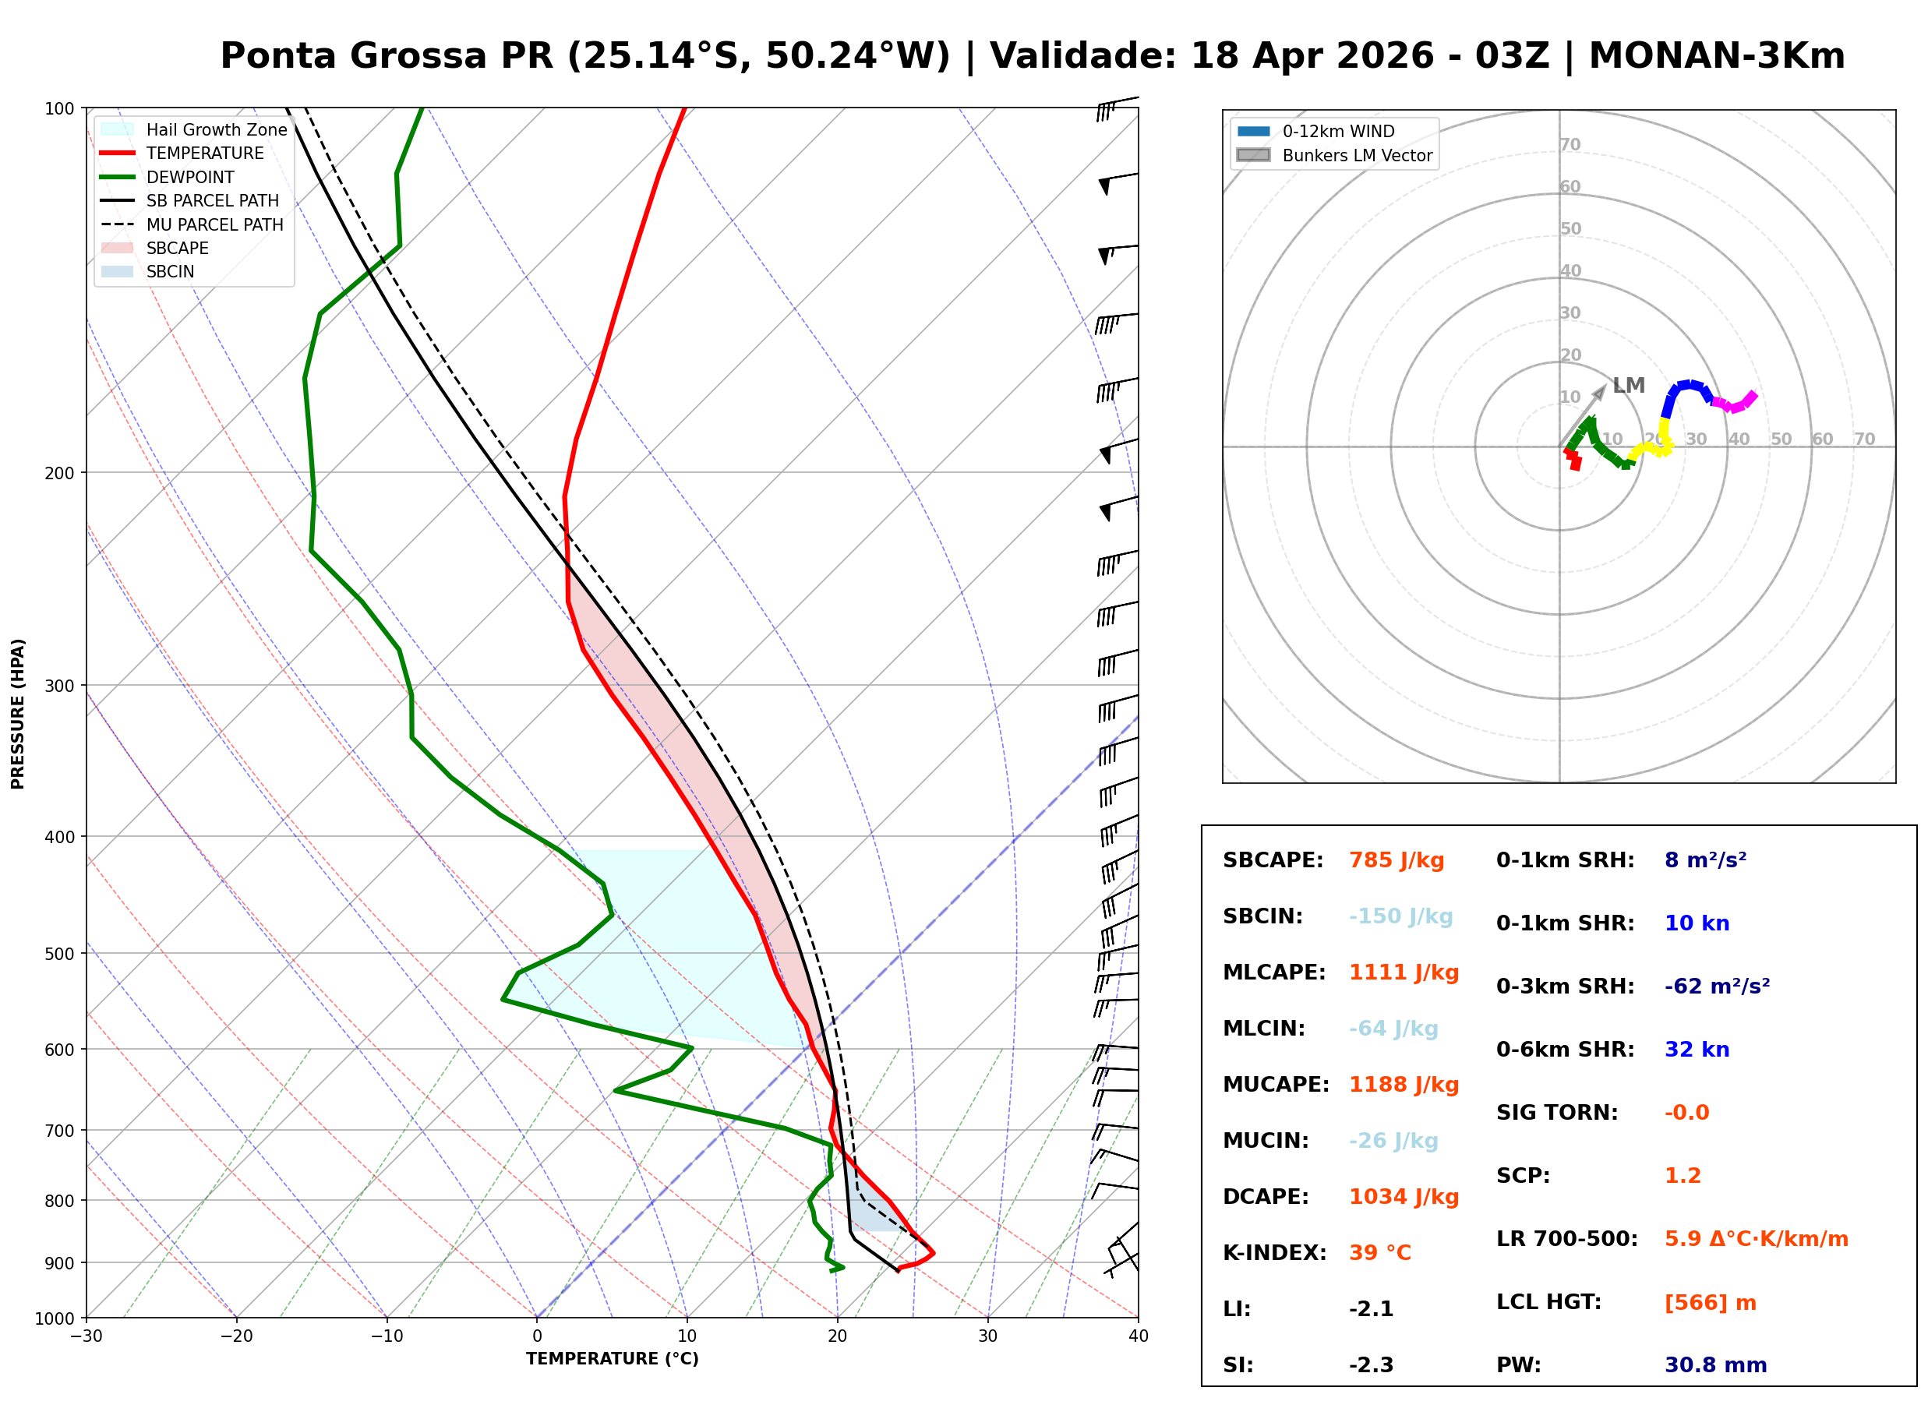This screenshot has height=1426, width=1928.
Task: Click the MUCAPE value 1188 J/kg
Action: [1404, 1085]
